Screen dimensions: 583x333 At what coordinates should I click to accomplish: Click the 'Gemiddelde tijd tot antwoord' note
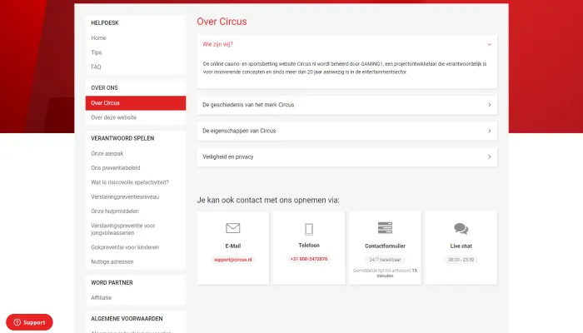385,273
